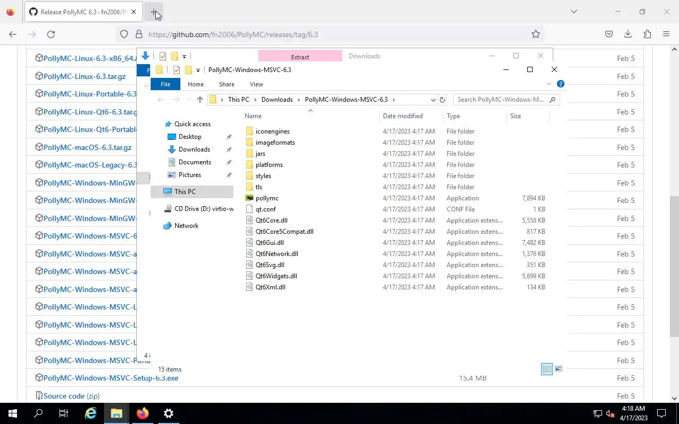This screenshot has height=424, width=679.
Task: Launch Internet Explorer from taskbar
Action: click(x=91, y=413)
